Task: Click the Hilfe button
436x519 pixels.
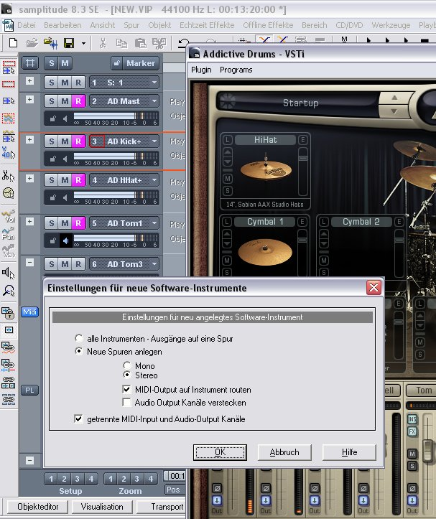Action: click(349, 452)
